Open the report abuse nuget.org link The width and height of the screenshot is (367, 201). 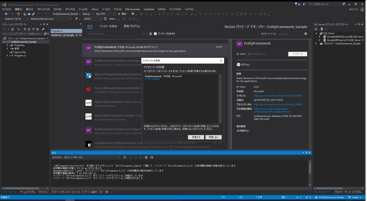tap(272, 110)
